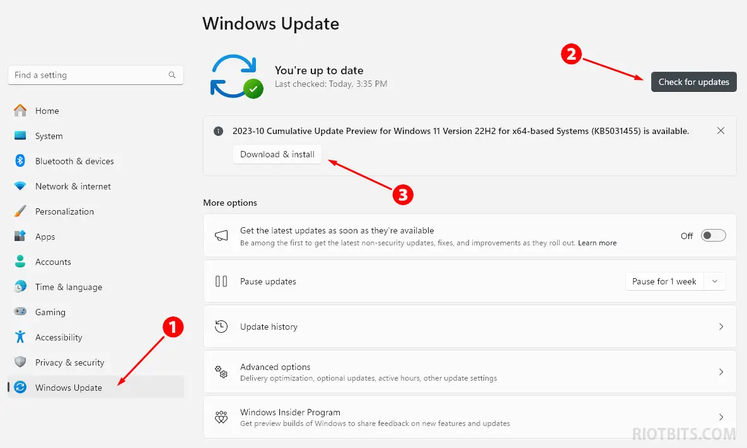
Task: Click the "Delivery optimization, optional updates" description
Action: tap(368, 379)
